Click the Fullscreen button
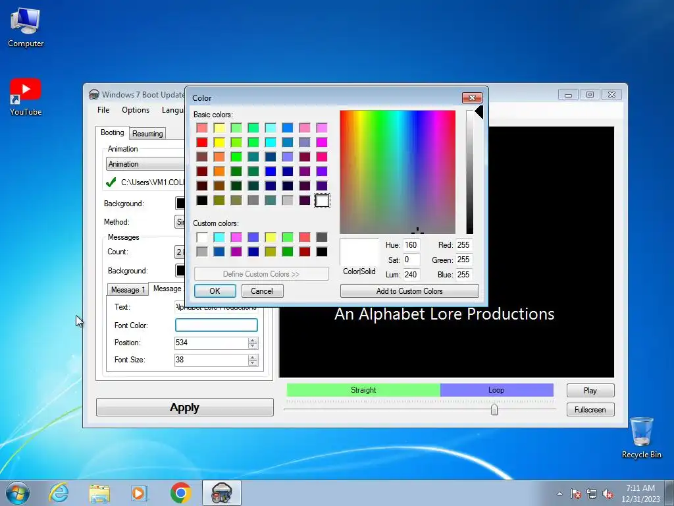This screenshot has height=506, width=674. (x=590, y=410)
